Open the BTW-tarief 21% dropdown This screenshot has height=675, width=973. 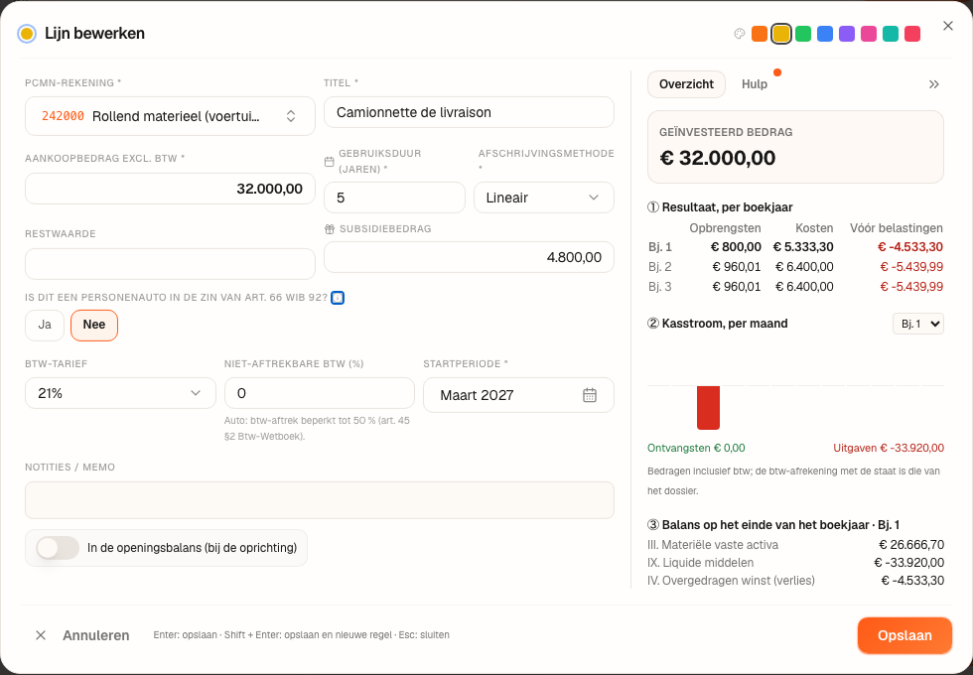(120, 393)
